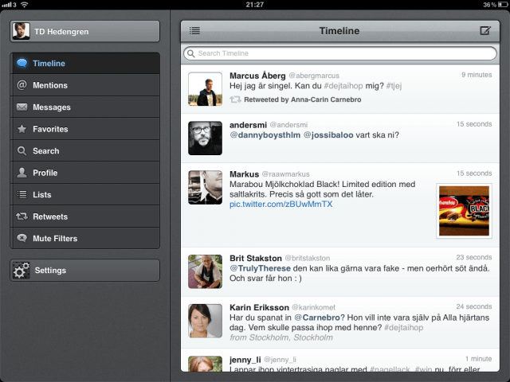510x382 pixels.
Task: Tap the @raawmarkus handle
Action: 285,174
